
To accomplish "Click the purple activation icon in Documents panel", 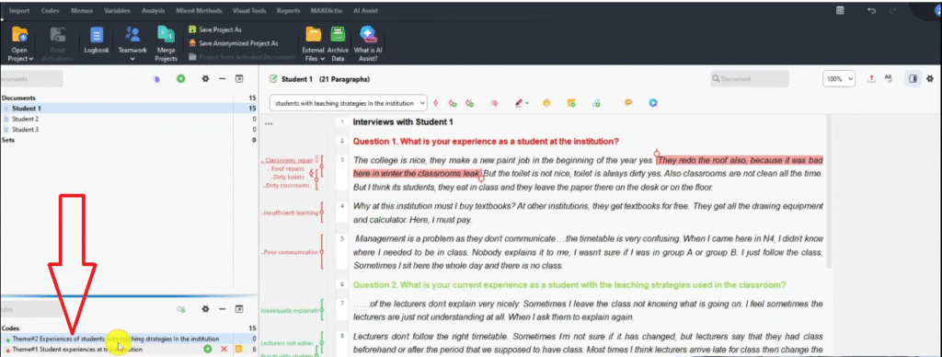I will tap(156, 79).
